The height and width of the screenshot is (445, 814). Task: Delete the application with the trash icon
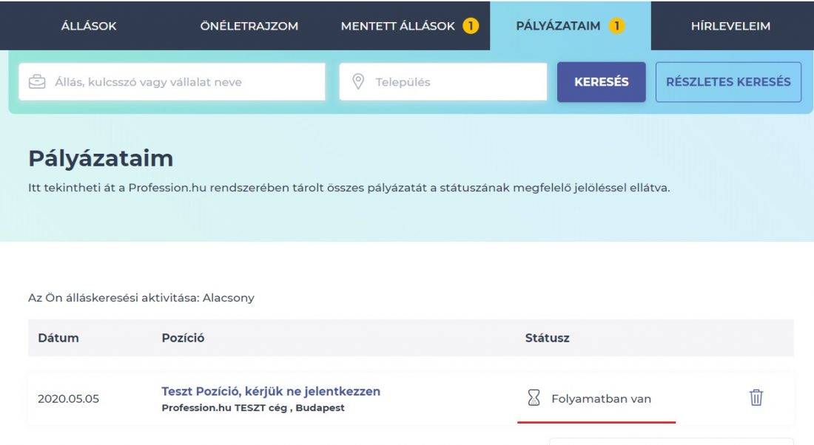pos(756,398)
